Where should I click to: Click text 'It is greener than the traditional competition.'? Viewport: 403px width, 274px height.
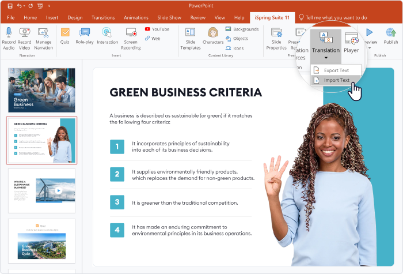pyautogui.click(x=185, y=203)
